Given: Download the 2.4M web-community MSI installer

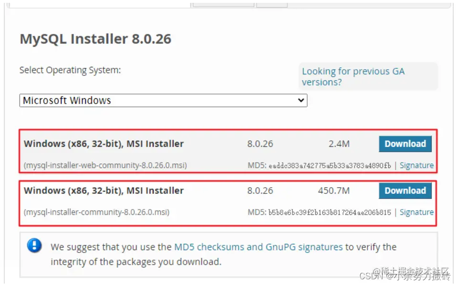Looking at the screenshot, I should pyautogui.click(x=405, y=144).
